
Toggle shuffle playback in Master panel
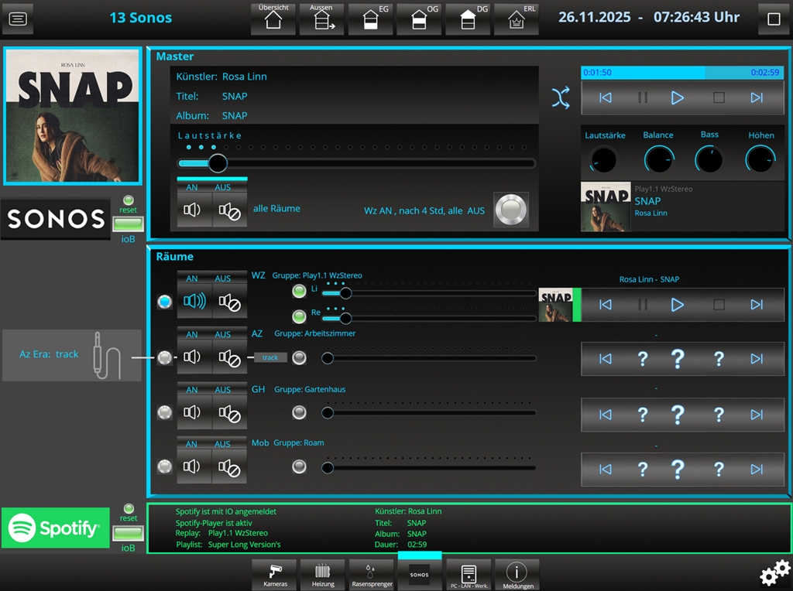point(560,97)
